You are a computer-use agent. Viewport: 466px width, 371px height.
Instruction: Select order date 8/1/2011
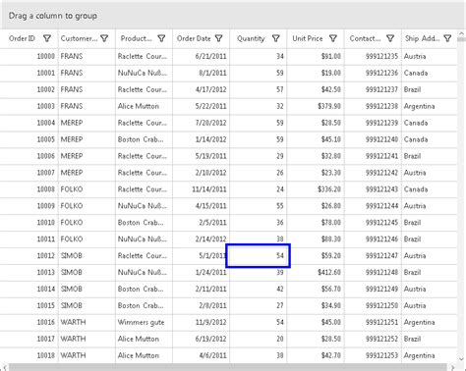202,73
